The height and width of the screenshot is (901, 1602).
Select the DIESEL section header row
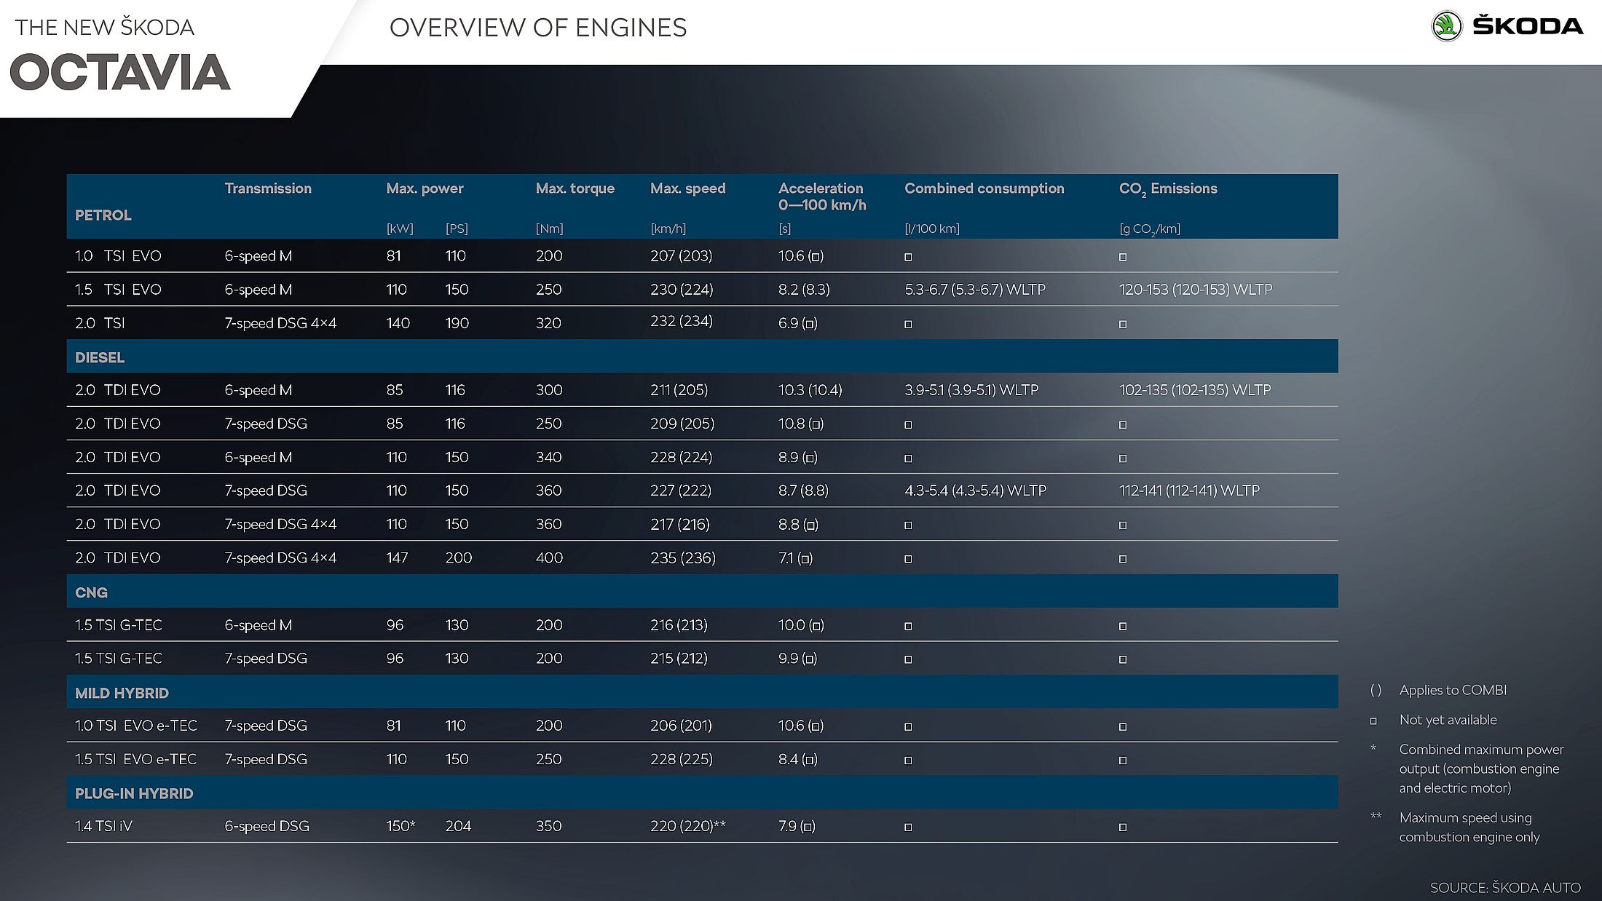[x=100, y=357]
